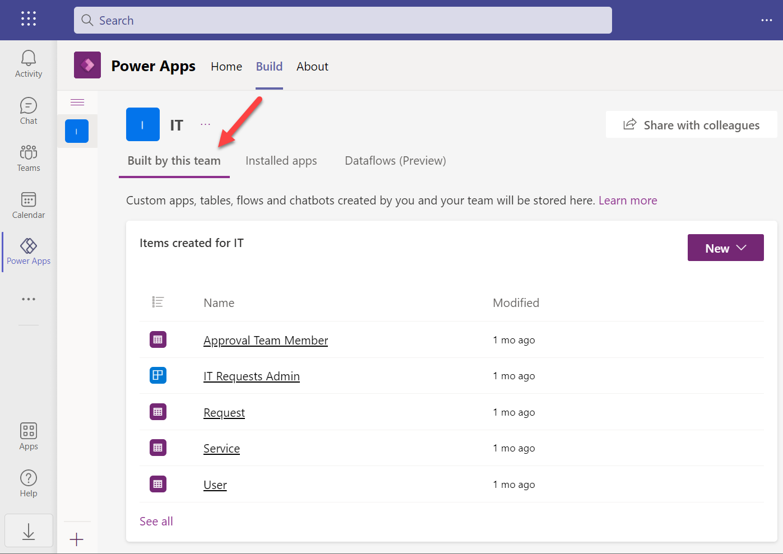783x554 pixels.
Task: Click the app icon for IT Requests Admin
Action: pyautogui.click(x=158, y=375)
